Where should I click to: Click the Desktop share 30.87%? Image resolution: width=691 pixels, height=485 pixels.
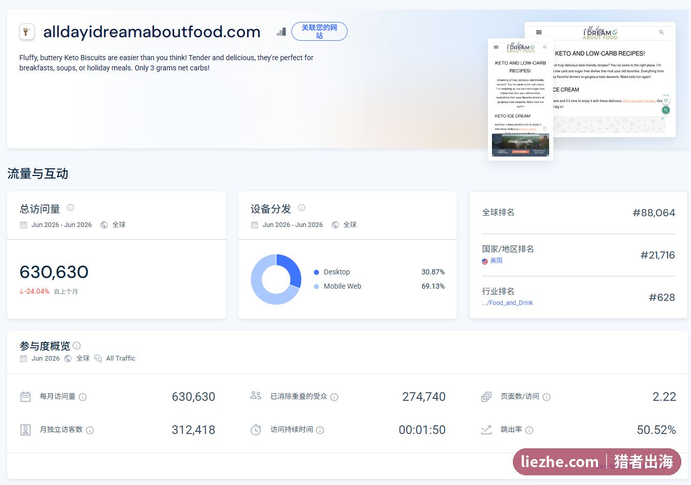pyautogui.click(x=433, y=272)
